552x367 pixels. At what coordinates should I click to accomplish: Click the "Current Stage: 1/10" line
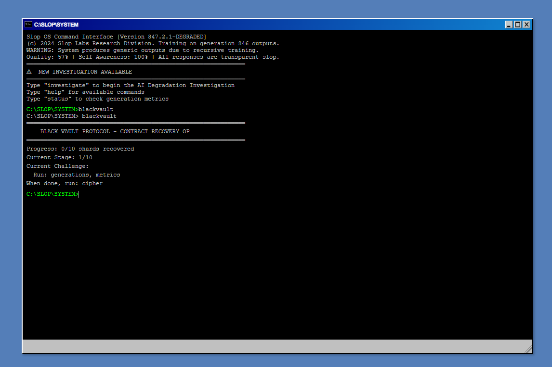[x=59, y=157]
